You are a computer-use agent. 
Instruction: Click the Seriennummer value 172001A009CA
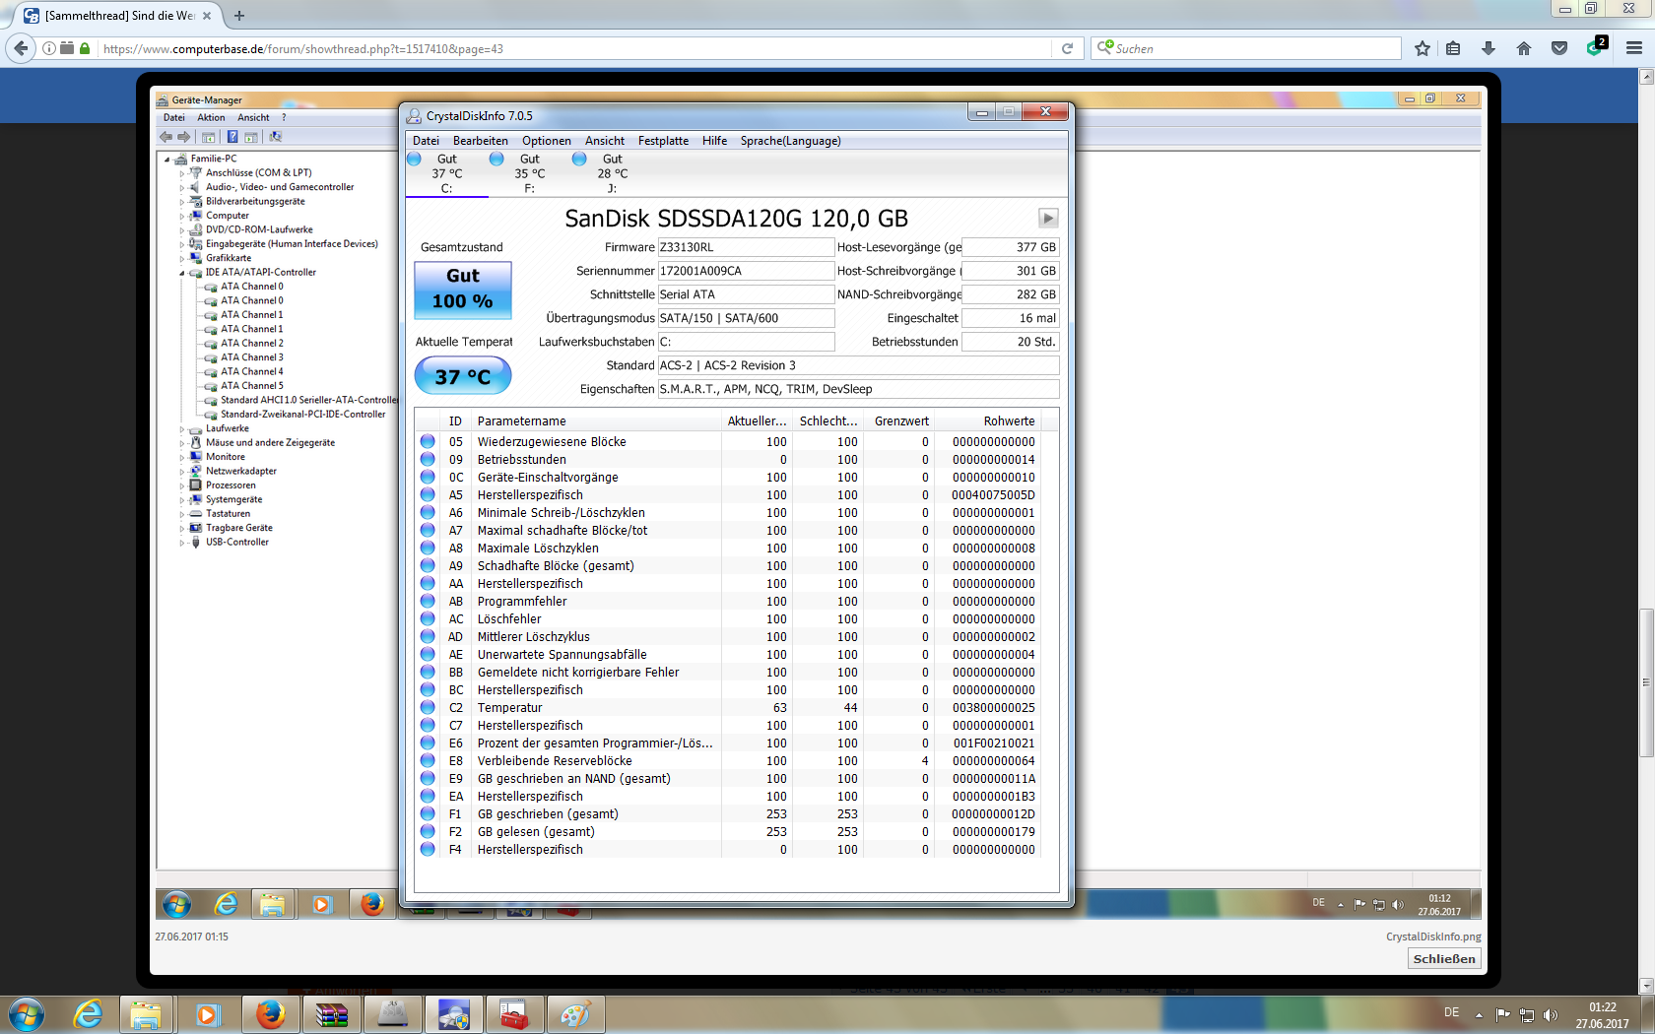pyautogui.click(x=746, y=271)
